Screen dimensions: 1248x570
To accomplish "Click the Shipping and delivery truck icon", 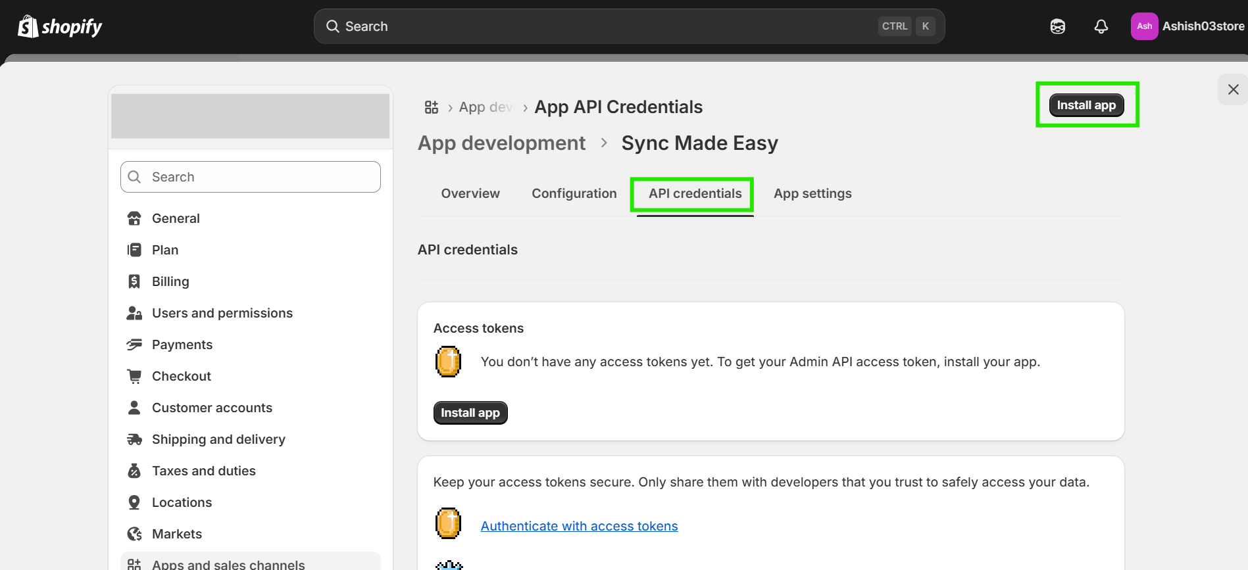I will coord(134,439).
